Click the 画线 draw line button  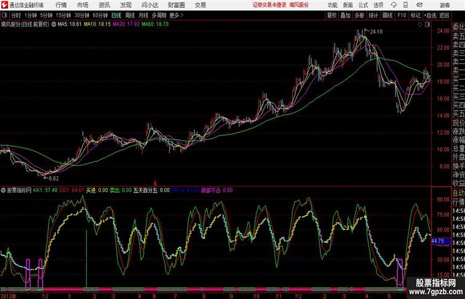(387, 15)
